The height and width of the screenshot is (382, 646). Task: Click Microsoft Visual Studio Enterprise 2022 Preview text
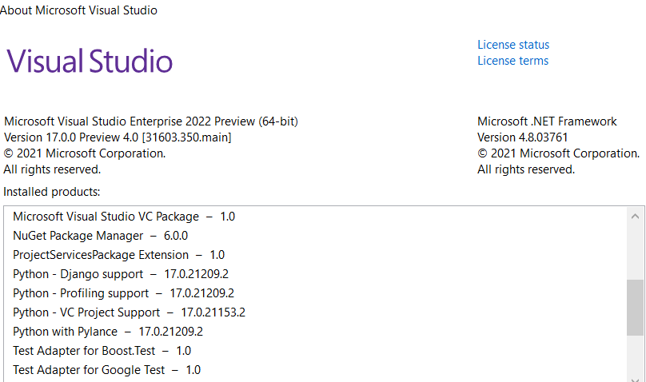click(x=151, y=121)
